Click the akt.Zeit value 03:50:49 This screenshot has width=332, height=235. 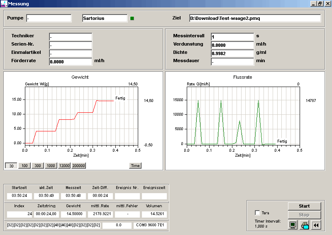tap(46, 196)
